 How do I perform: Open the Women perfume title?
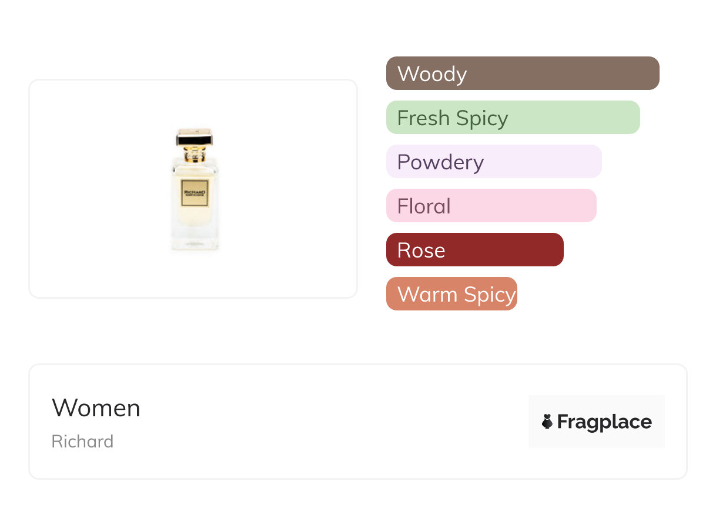(x=96, y=408)
